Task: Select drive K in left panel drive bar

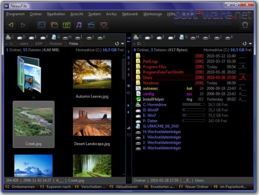Action: 102,37
